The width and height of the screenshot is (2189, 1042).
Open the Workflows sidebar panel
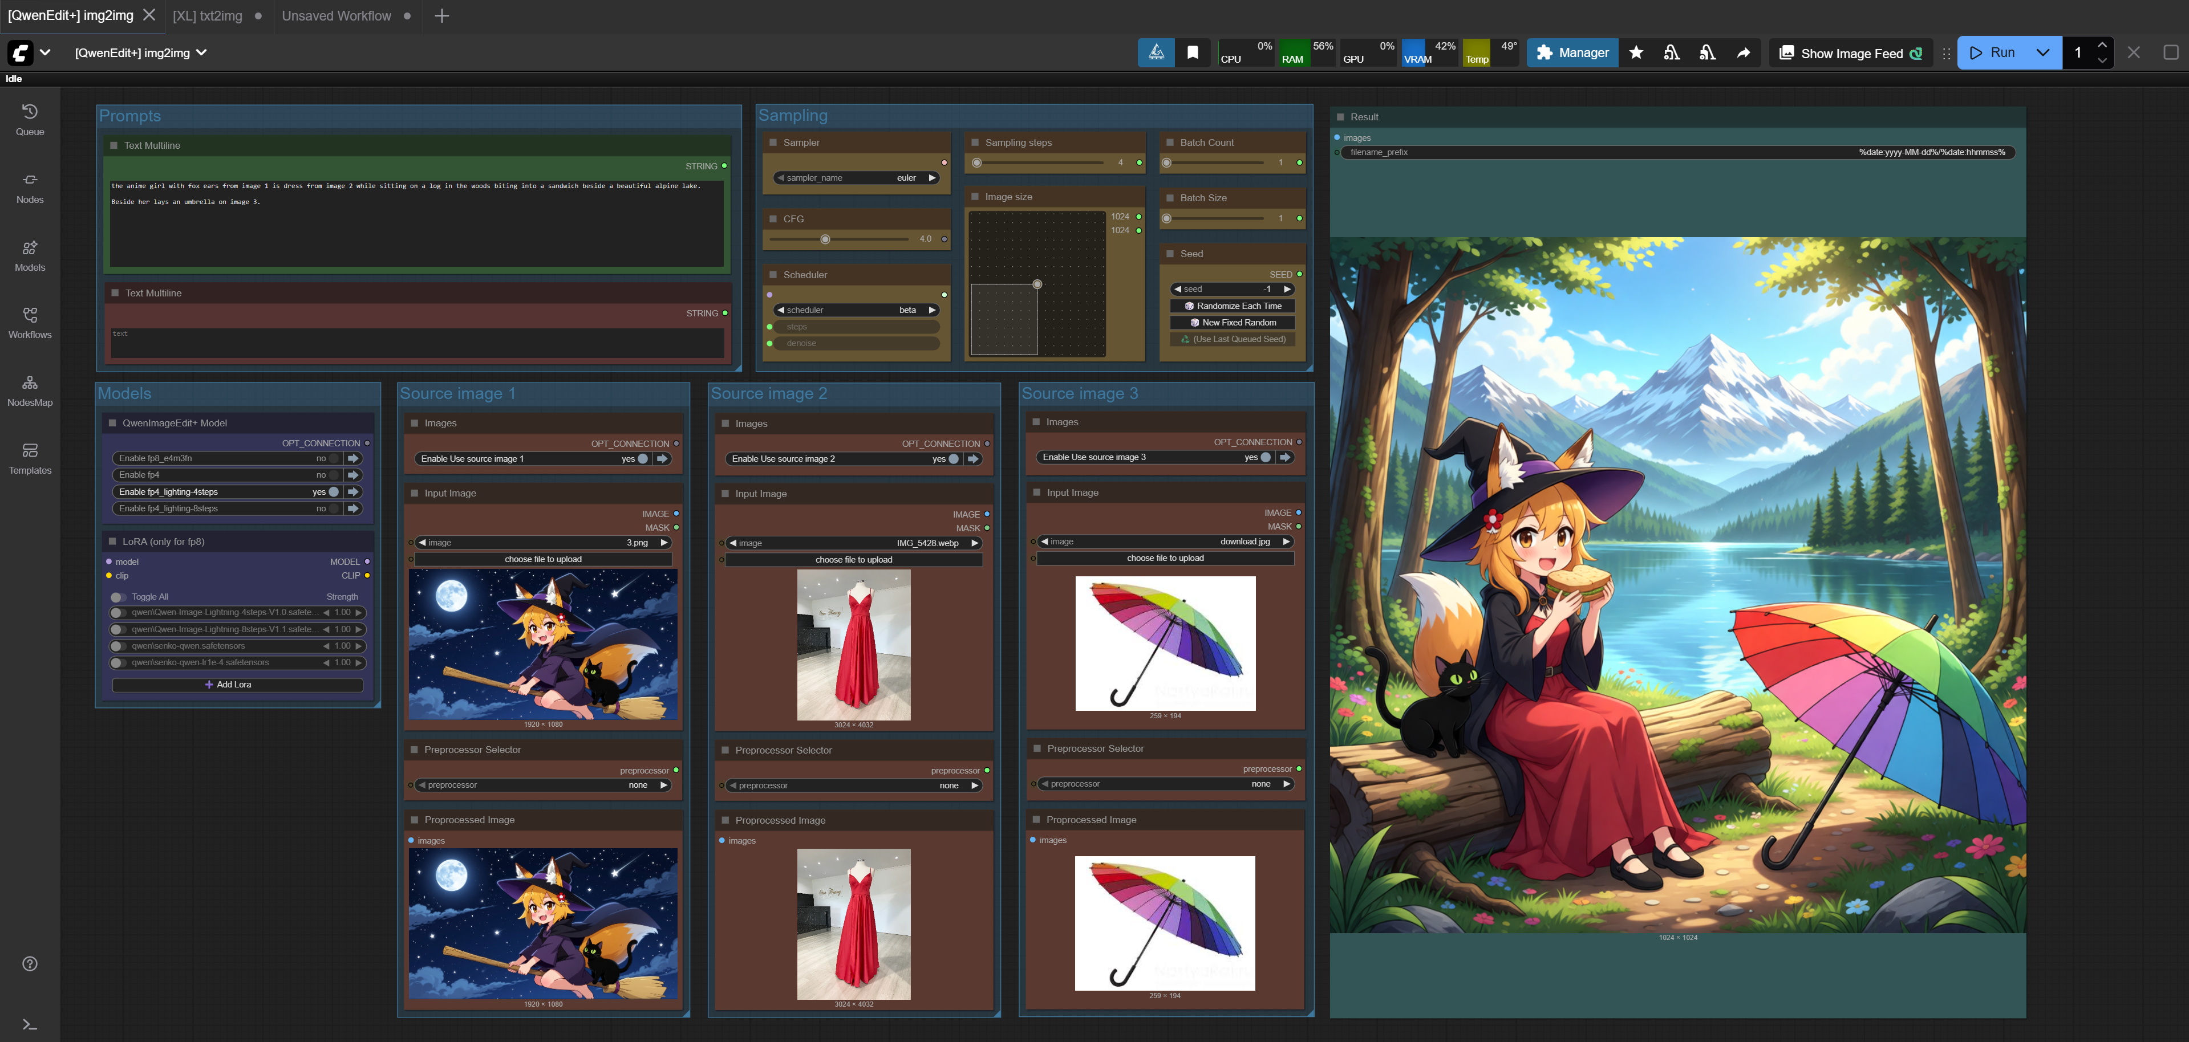coord(30,323)
